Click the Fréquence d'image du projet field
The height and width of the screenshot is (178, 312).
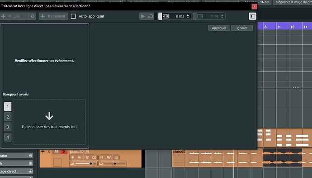[x=293, y=2]
